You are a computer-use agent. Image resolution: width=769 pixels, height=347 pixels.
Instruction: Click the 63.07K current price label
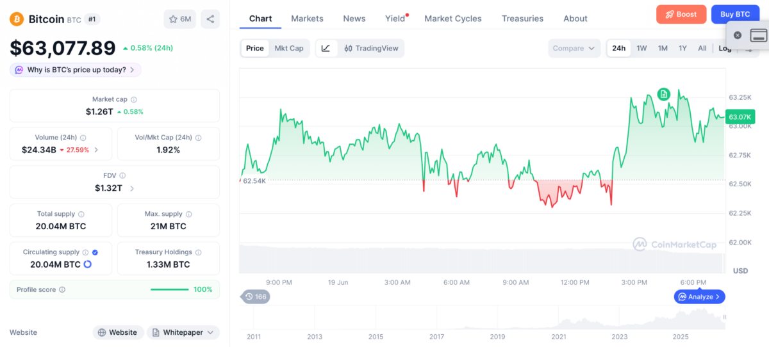[x=741, y=117]
